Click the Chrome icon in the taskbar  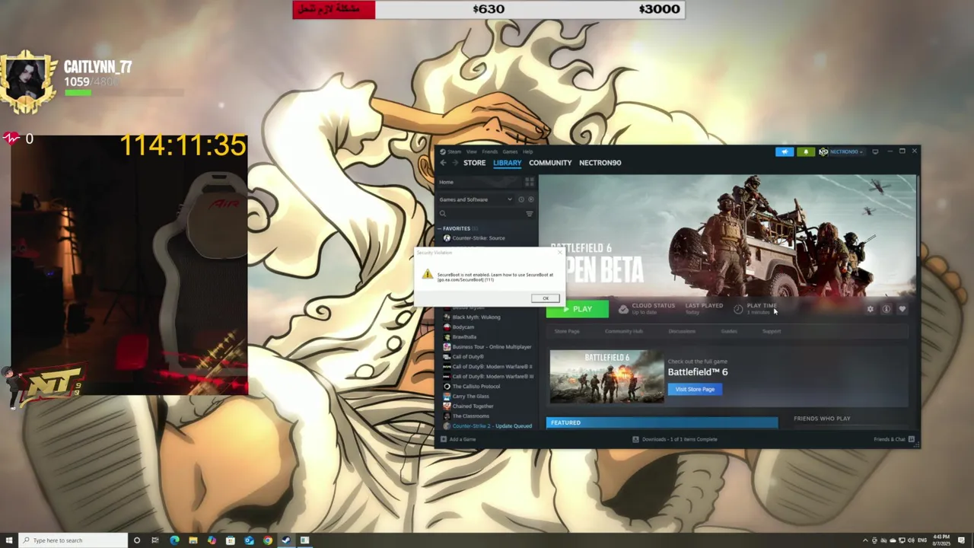click(x=268, y=540)
